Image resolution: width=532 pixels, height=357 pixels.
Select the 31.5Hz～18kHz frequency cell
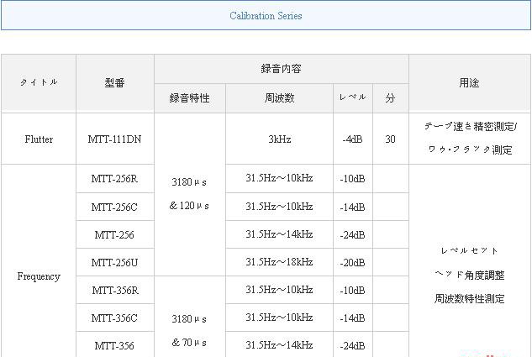(x=279, y=262)
